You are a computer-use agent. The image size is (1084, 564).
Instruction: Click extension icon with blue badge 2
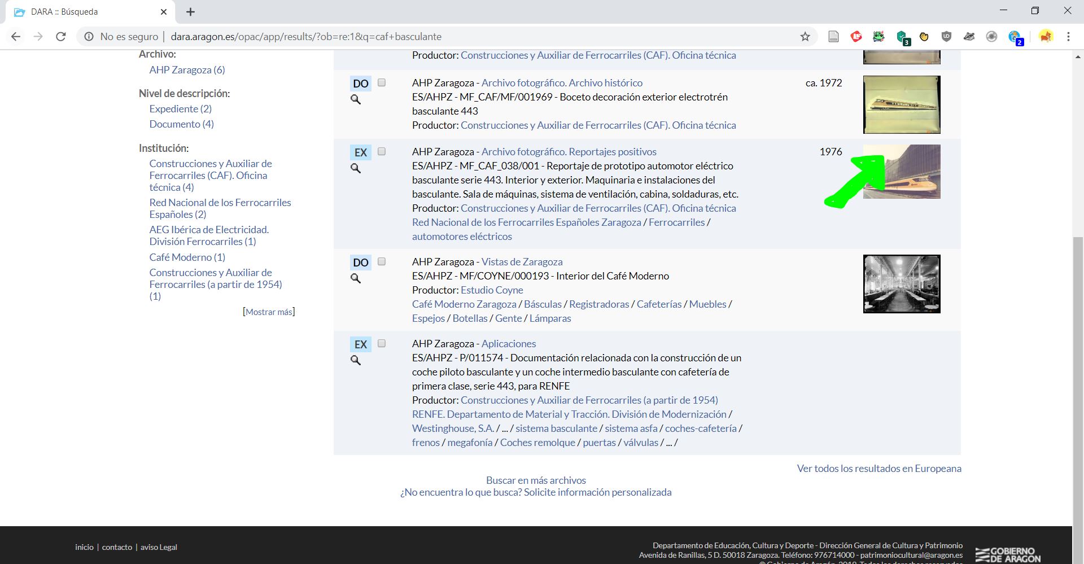1016,38
